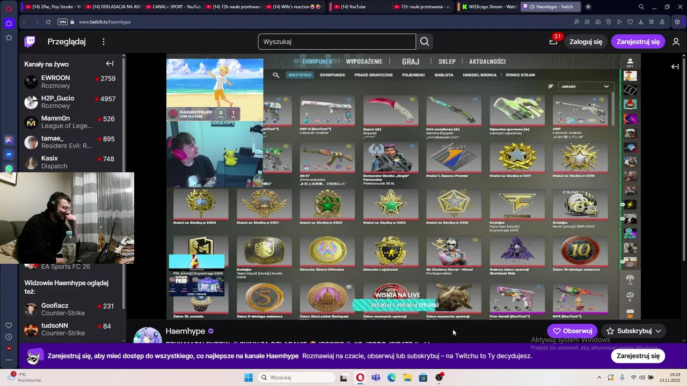Open the Mamm0n channel in sidebar
687x386 pixels.
tap(70, 122)
